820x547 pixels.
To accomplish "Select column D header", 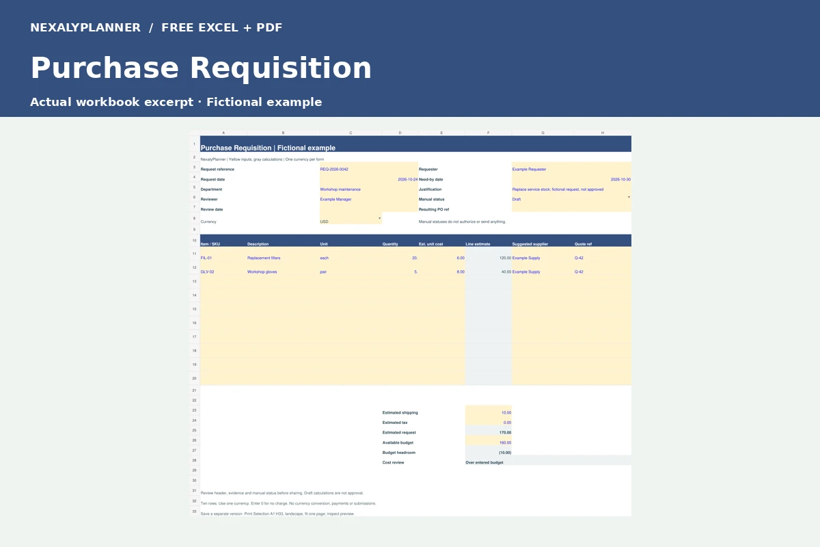I will click(x=400, y=133).
